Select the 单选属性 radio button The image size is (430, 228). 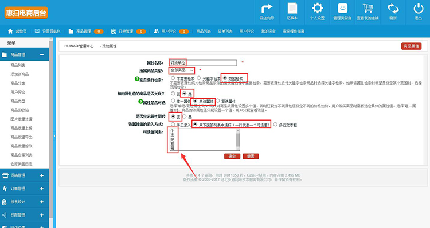pos(196,101)
